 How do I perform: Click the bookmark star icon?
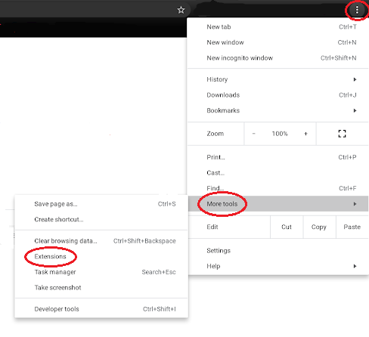point(181,10)
